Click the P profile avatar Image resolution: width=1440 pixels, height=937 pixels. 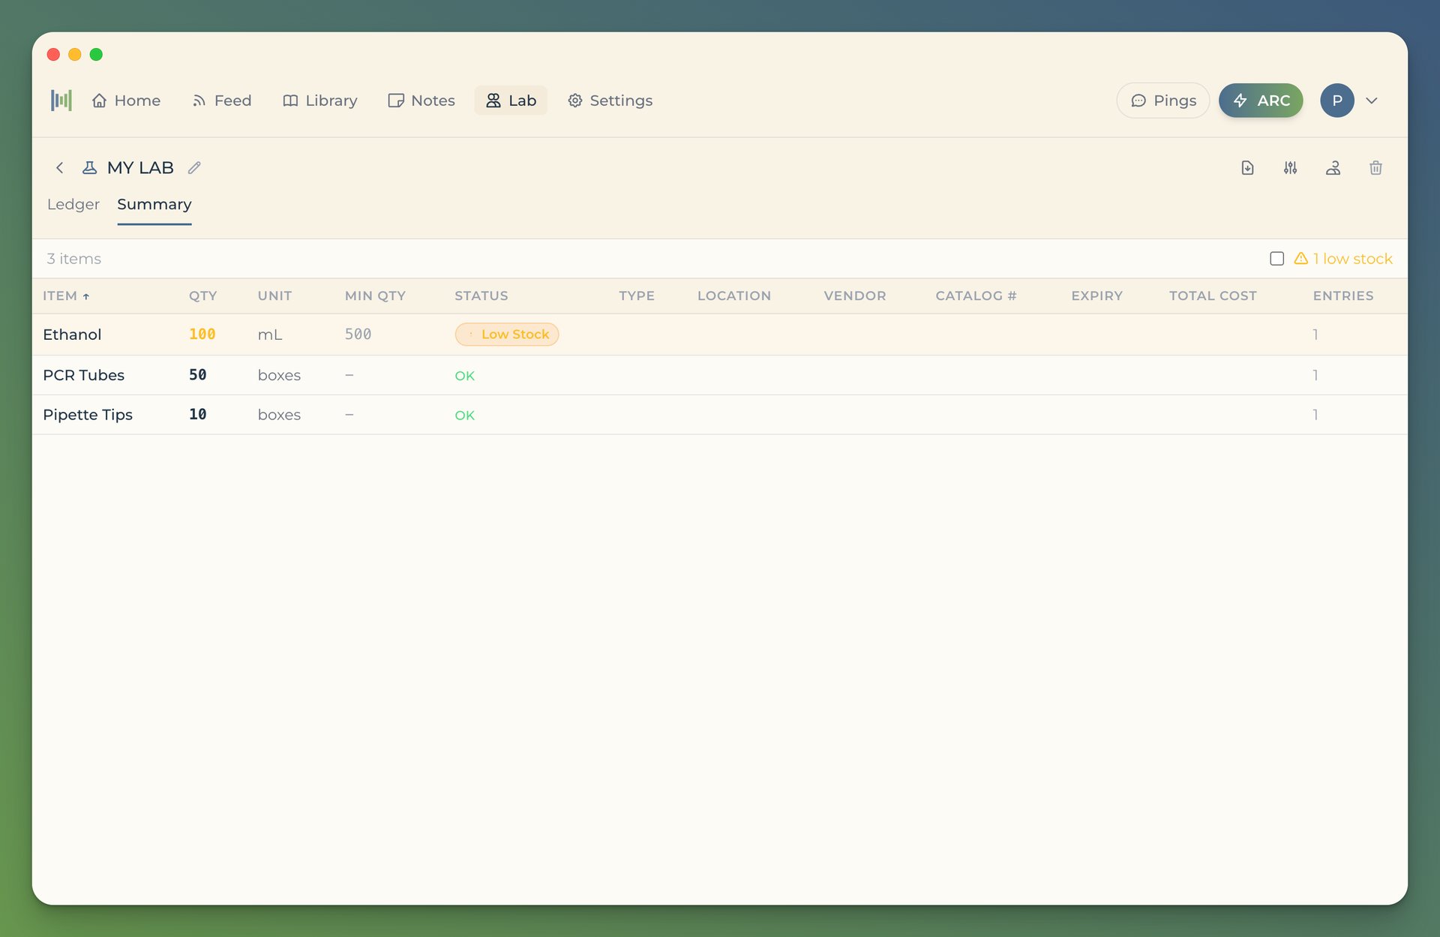pos(1336,101)
